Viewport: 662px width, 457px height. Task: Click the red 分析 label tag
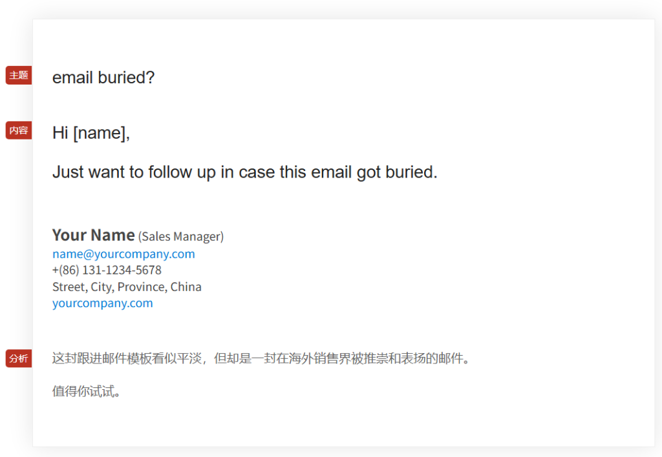[19, 358]
